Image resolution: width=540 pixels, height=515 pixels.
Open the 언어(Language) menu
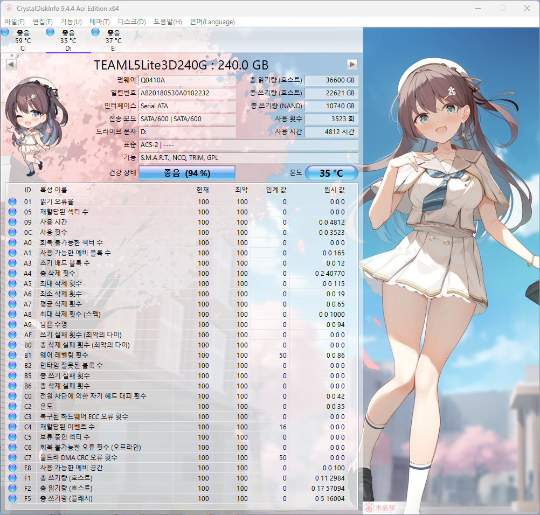(212, 22)
